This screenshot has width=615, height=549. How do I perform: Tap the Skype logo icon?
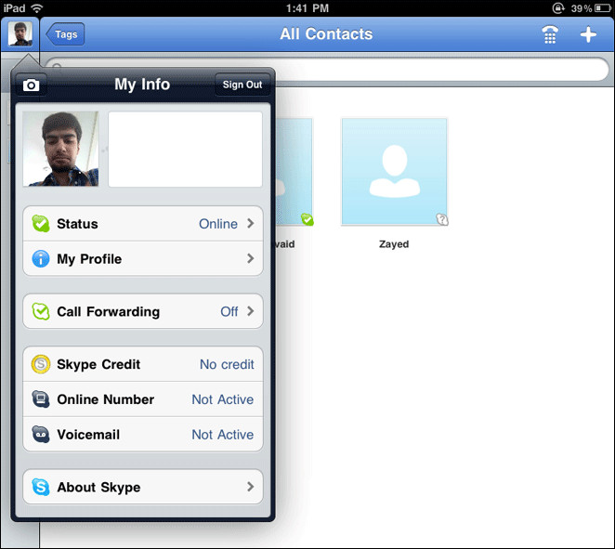click(x=40, y=487)
